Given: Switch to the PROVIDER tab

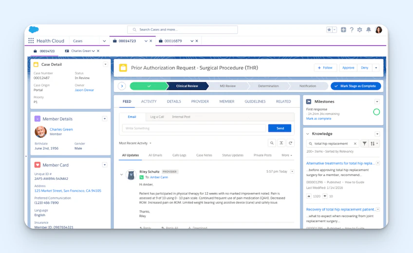Looking at the screenshot, I should coord(200,102).
